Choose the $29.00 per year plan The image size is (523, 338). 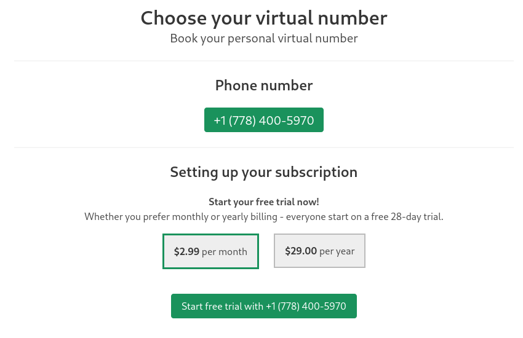(319, 251)
